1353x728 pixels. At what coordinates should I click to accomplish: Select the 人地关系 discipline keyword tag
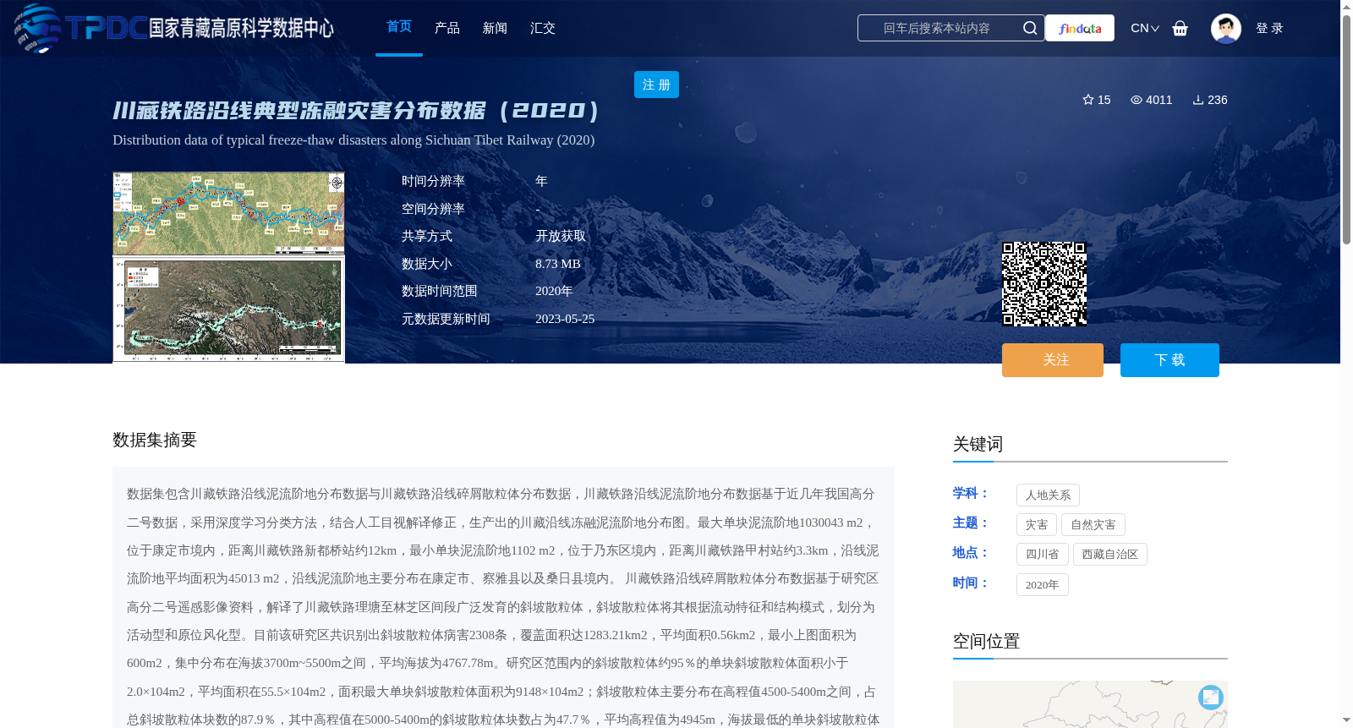[x=1048, y=495]
